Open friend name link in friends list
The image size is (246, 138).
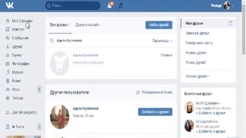(85, 55)
